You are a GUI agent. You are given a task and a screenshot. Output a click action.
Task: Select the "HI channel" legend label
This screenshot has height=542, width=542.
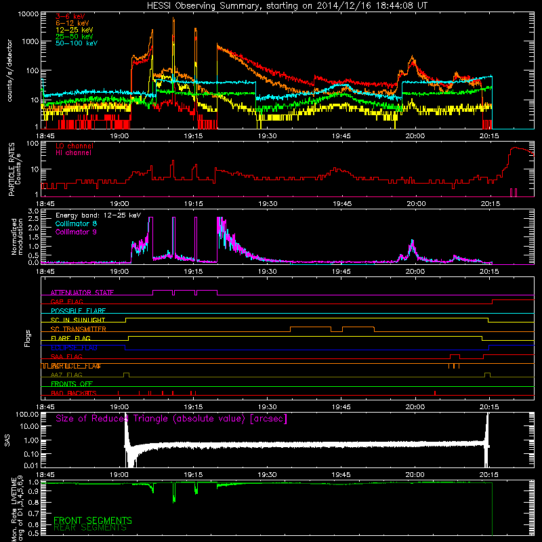pos(73,153)
